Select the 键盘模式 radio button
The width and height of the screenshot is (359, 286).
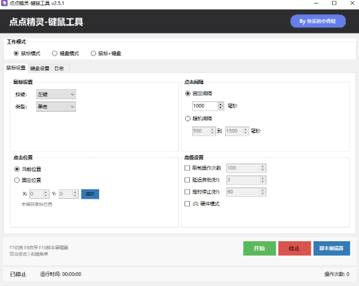click(66, 54)
